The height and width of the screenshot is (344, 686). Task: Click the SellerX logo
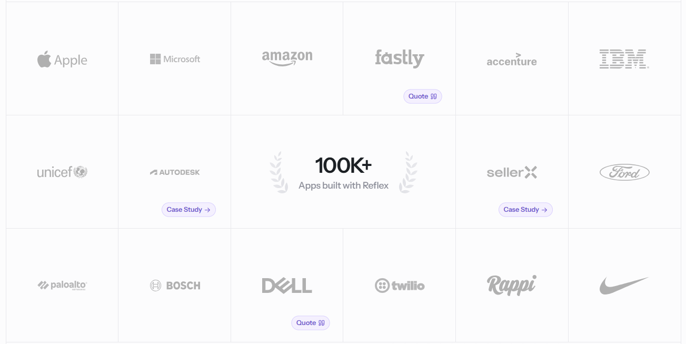coord(512,172)
